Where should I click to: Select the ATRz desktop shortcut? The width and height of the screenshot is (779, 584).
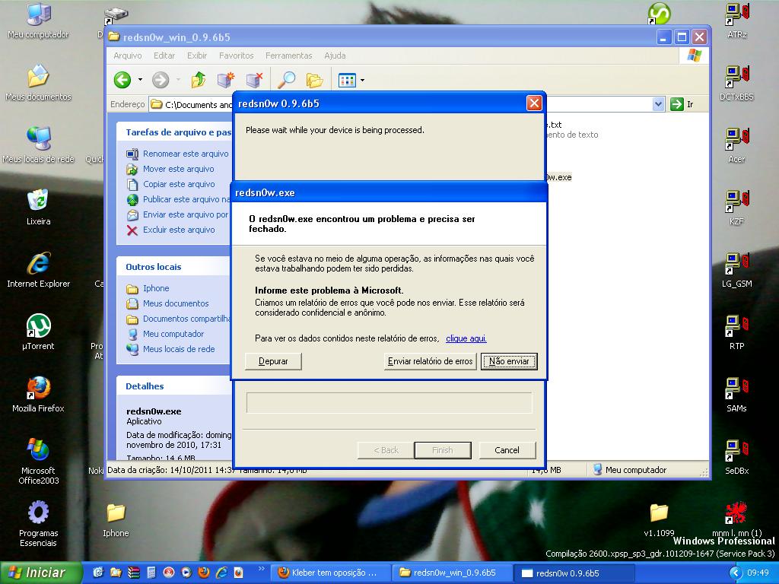pyautogui.click(x=736, y=21)
